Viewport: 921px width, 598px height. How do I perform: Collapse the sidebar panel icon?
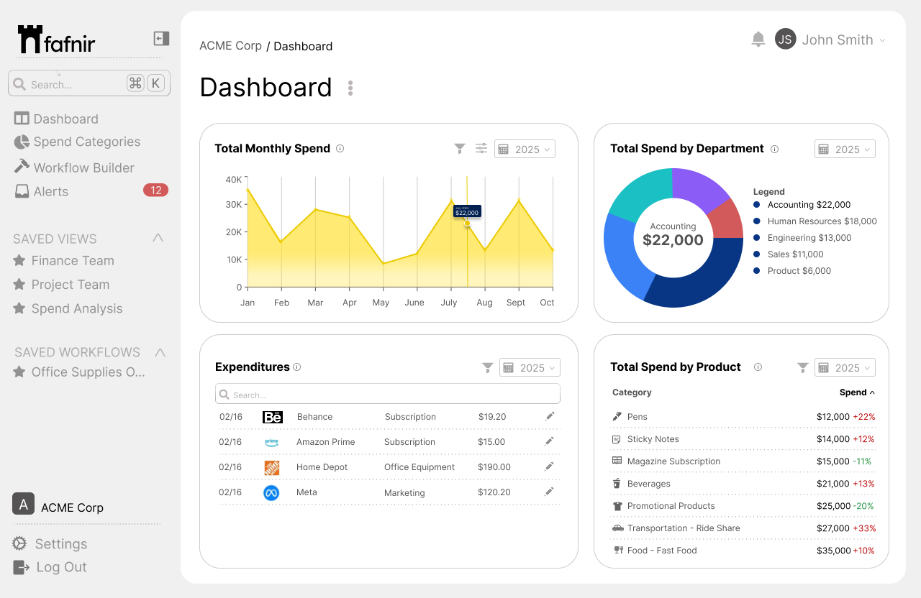161,39
